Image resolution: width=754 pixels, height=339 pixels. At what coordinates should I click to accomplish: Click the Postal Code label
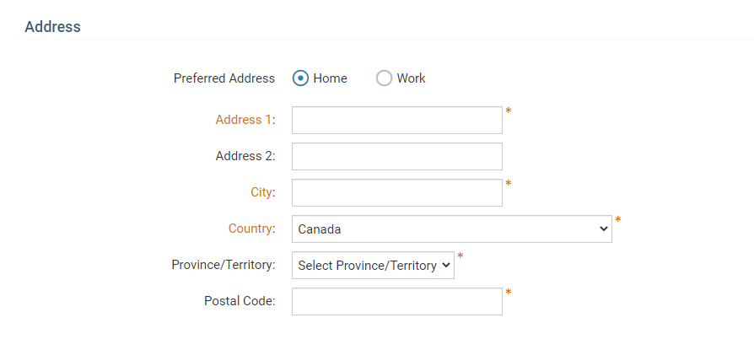coord(240,302)
